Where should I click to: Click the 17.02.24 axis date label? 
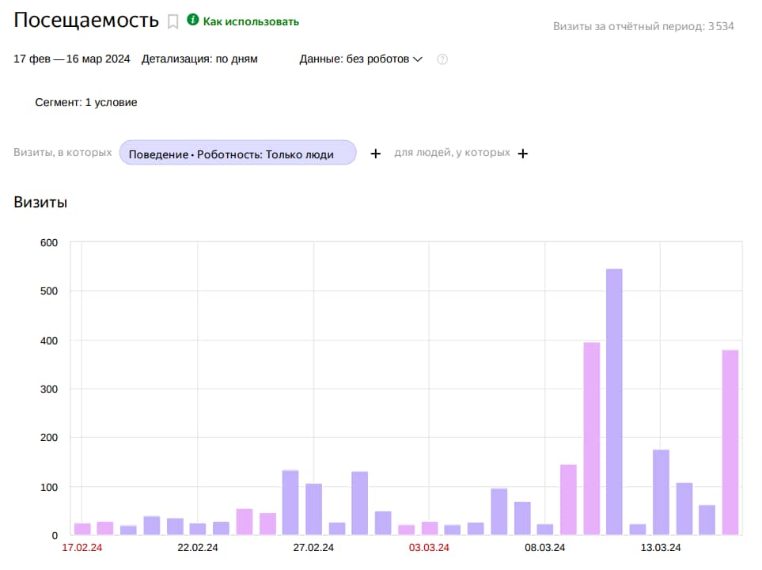click(x=82, y=548)
